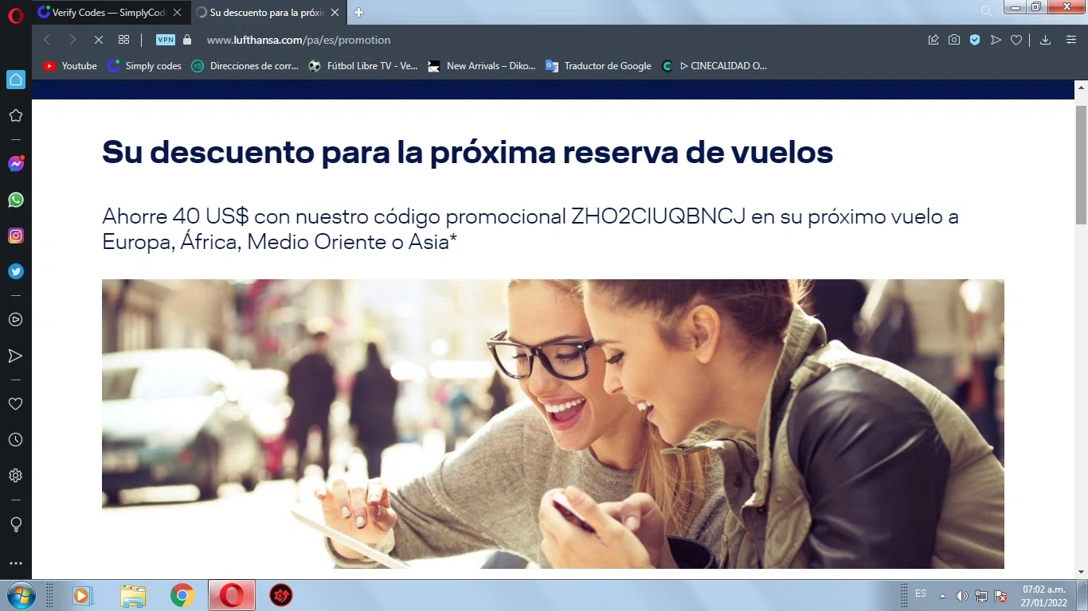1088x611 pixels.
Task: Open Bookmarks star in sidebar
Action: coord(15,115)
